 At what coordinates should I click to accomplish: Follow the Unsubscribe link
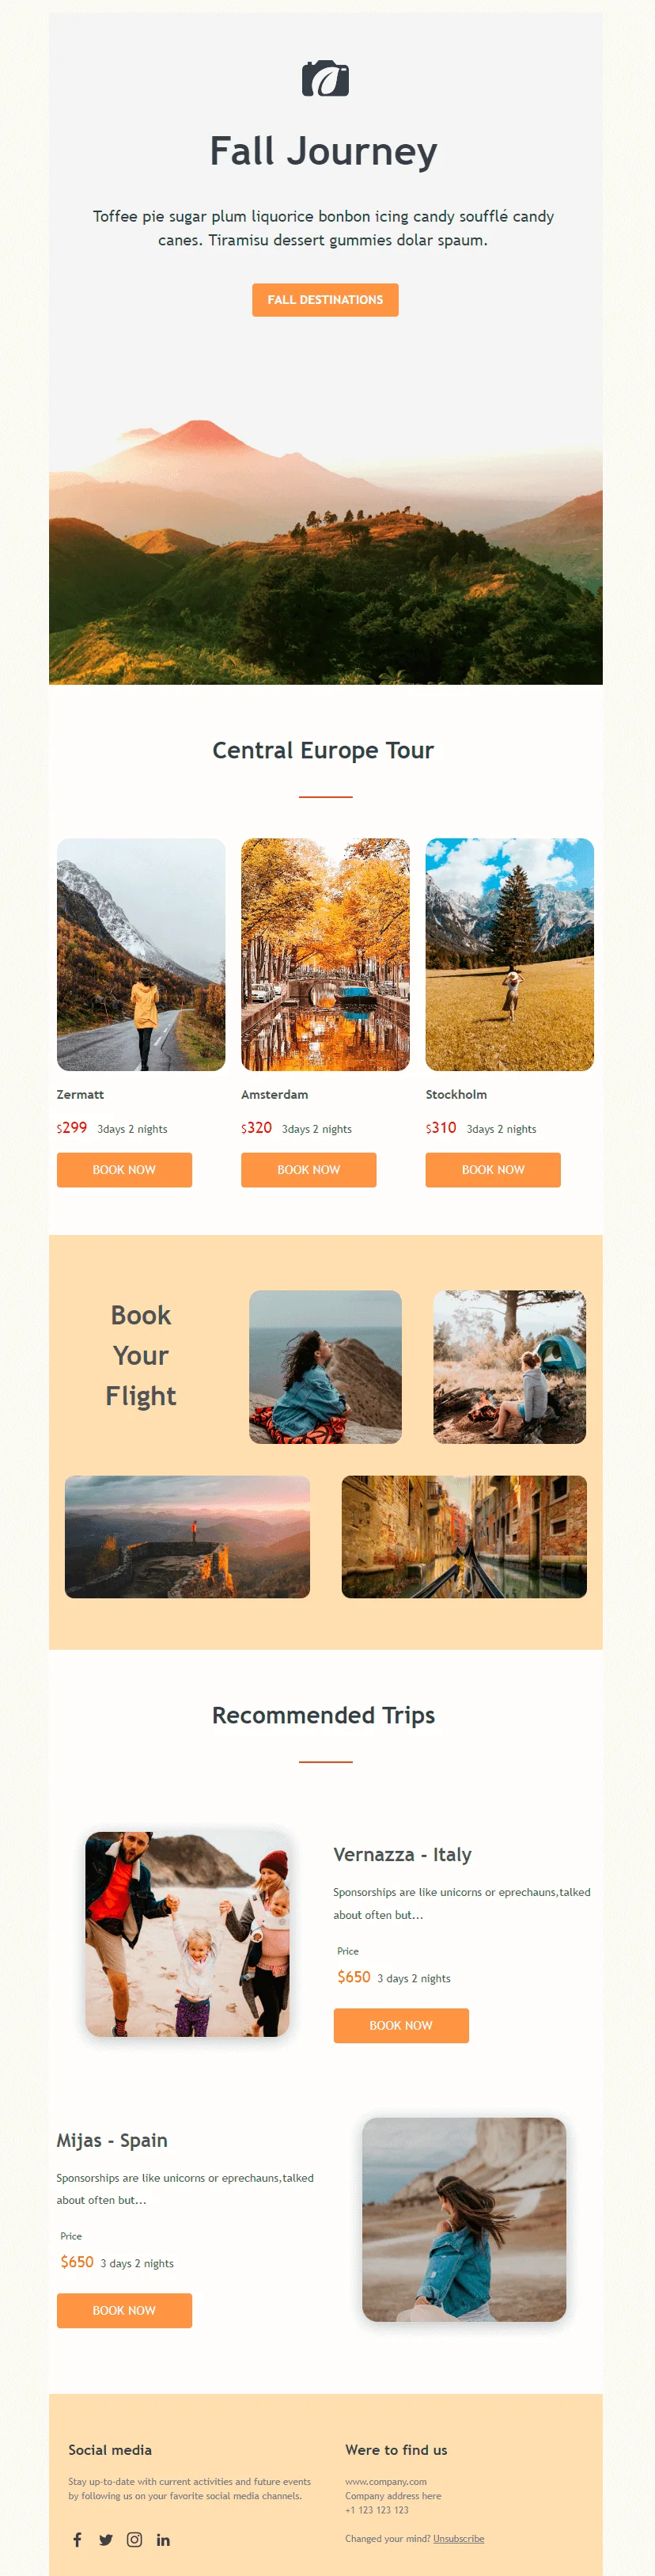pos(458,2538)
